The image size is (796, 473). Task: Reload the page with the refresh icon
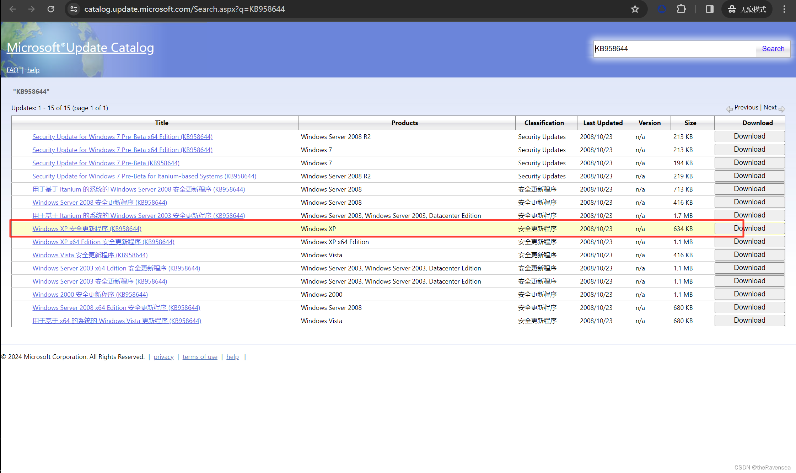(x=51, y=9)
